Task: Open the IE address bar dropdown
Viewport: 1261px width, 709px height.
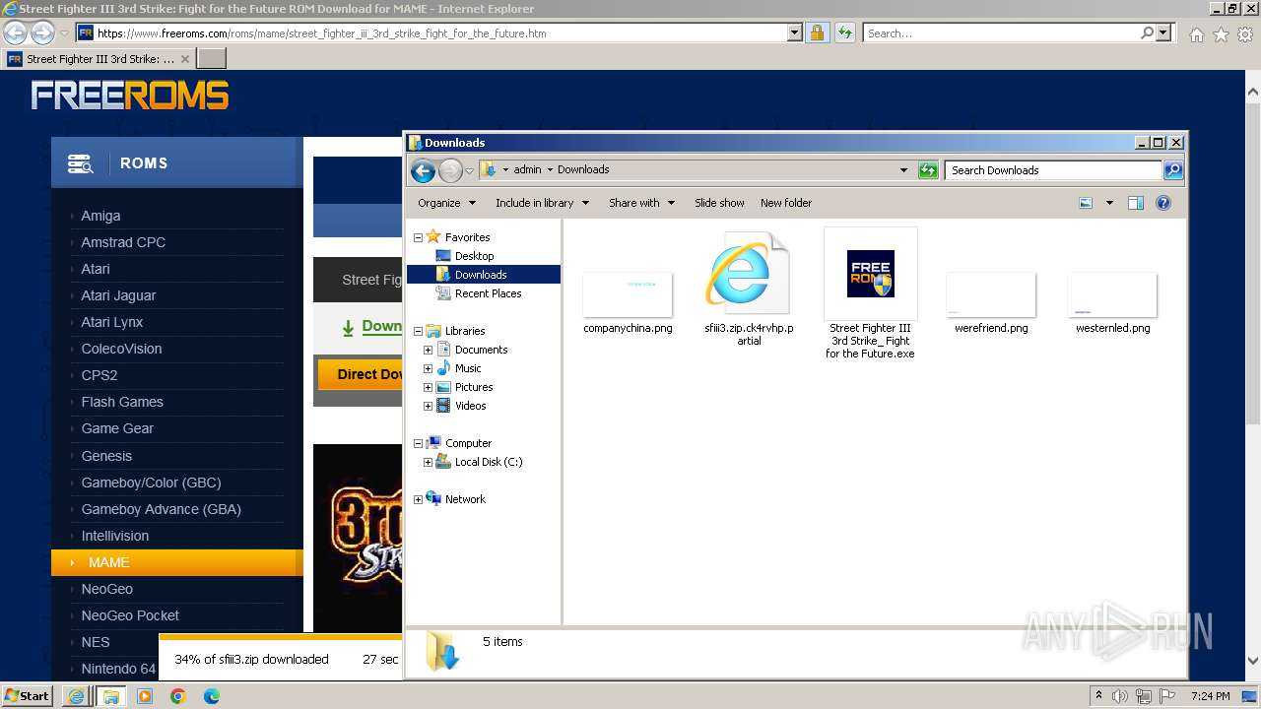Action: pyautogui.click(x=795, y=32)
